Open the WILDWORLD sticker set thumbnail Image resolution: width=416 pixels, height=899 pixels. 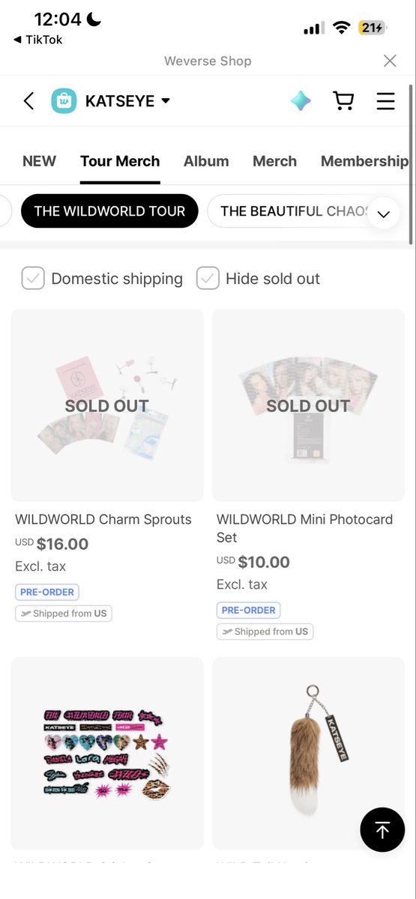click(107, 753)
